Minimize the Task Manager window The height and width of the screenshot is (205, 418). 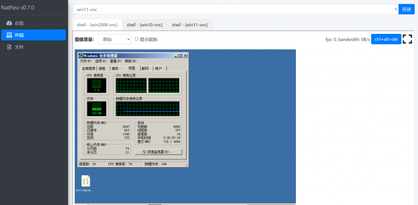click(x=176, y=56)
